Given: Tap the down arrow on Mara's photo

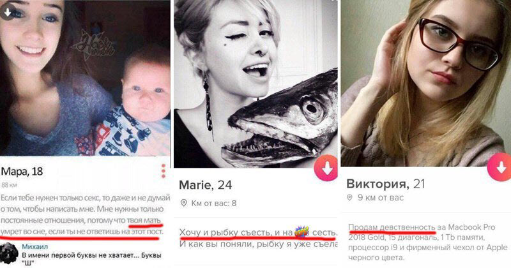Looking at the screenshot, I should coord(8,12).
